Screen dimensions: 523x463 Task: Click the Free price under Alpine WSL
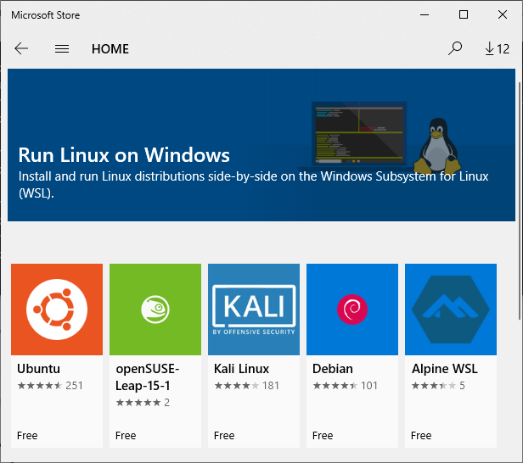click(x=421, y=435)
